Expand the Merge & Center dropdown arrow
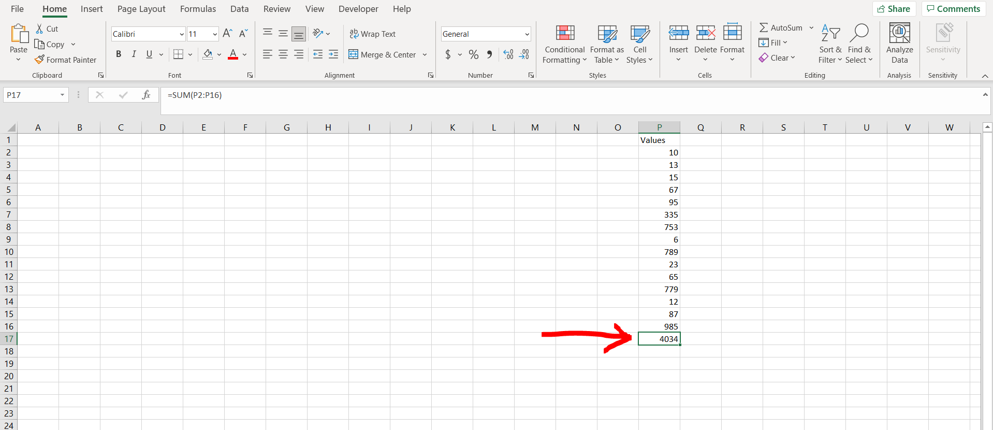 click(425, 54)
